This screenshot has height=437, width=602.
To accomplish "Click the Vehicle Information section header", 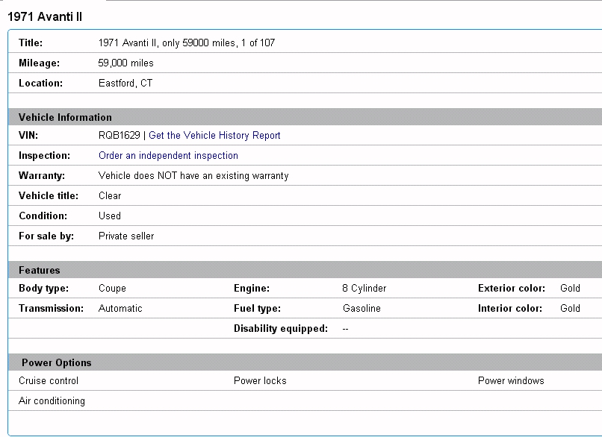I will point(65,117).
